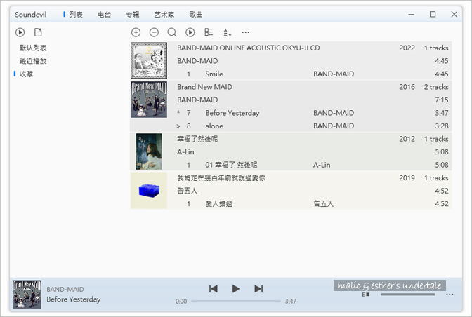Viewport: 472px width, 317px height.
Task: Select the track 01 幸福了 然後呢
Action: pos(231,165)
